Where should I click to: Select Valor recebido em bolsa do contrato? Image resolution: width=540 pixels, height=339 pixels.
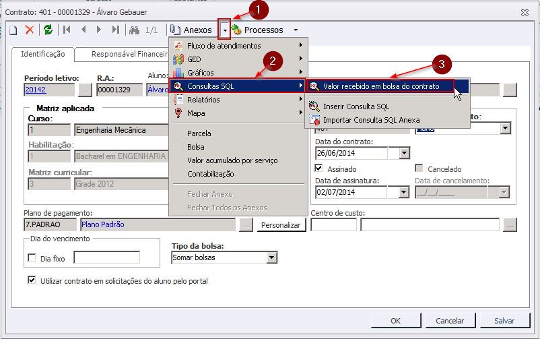click(380, 86)
